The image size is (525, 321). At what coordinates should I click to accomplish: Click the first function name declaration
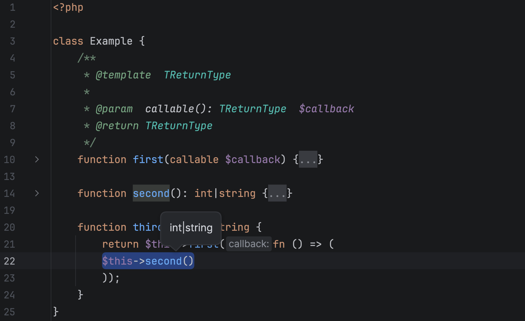[x=148, y=159]
